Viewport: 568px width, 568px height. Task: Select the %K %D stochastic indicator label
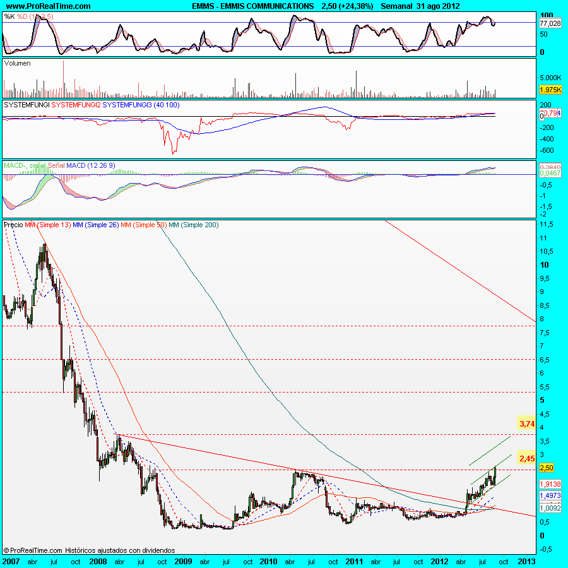coord(28,16)
